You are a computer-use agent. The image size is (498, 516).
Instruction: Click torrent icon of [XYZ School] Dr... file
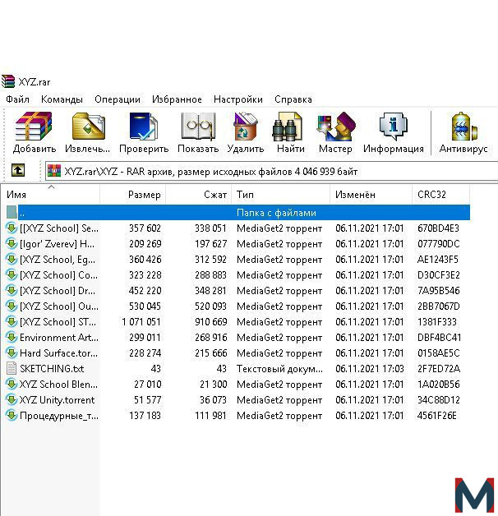[12, 291]
